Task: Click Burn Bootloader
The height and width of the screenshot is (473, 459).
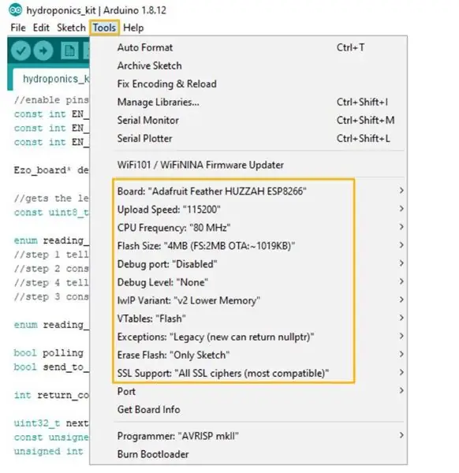Action: coord(248,454)
